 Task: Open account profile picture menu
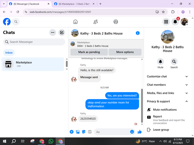[184, 22]
